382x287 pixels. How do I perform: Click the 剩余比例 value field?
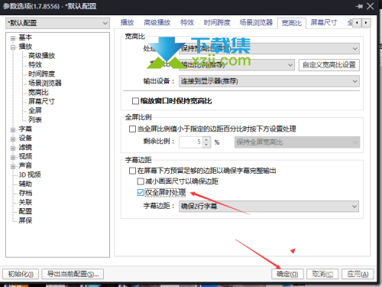[191, 142]
